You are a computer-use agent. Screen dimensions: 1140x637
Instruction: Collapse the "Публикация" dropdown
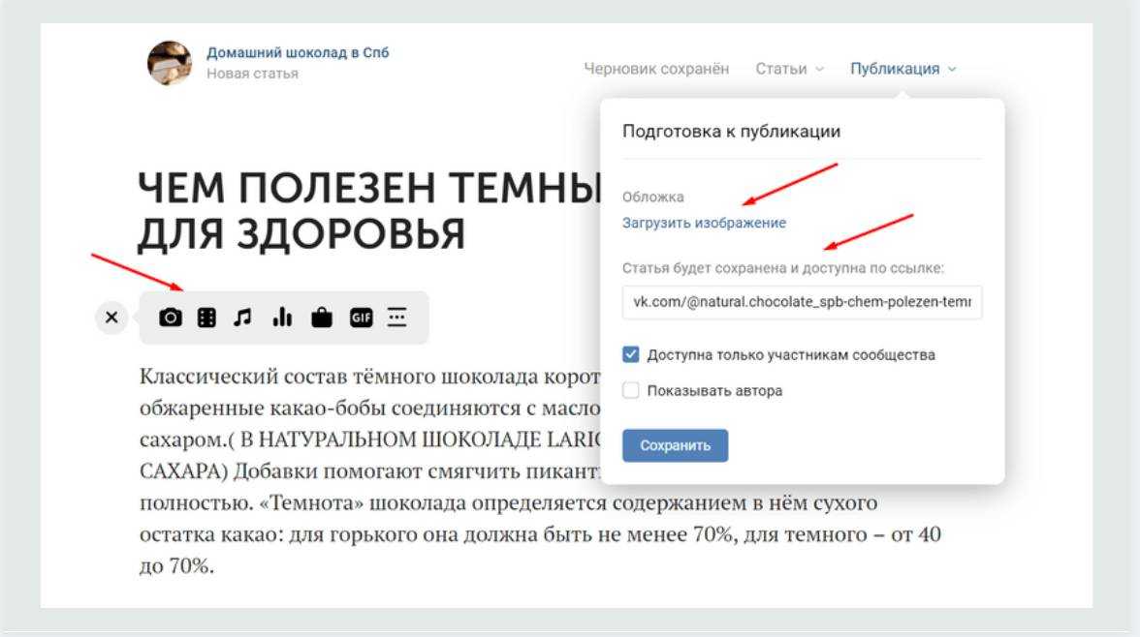tap(902, 69)
